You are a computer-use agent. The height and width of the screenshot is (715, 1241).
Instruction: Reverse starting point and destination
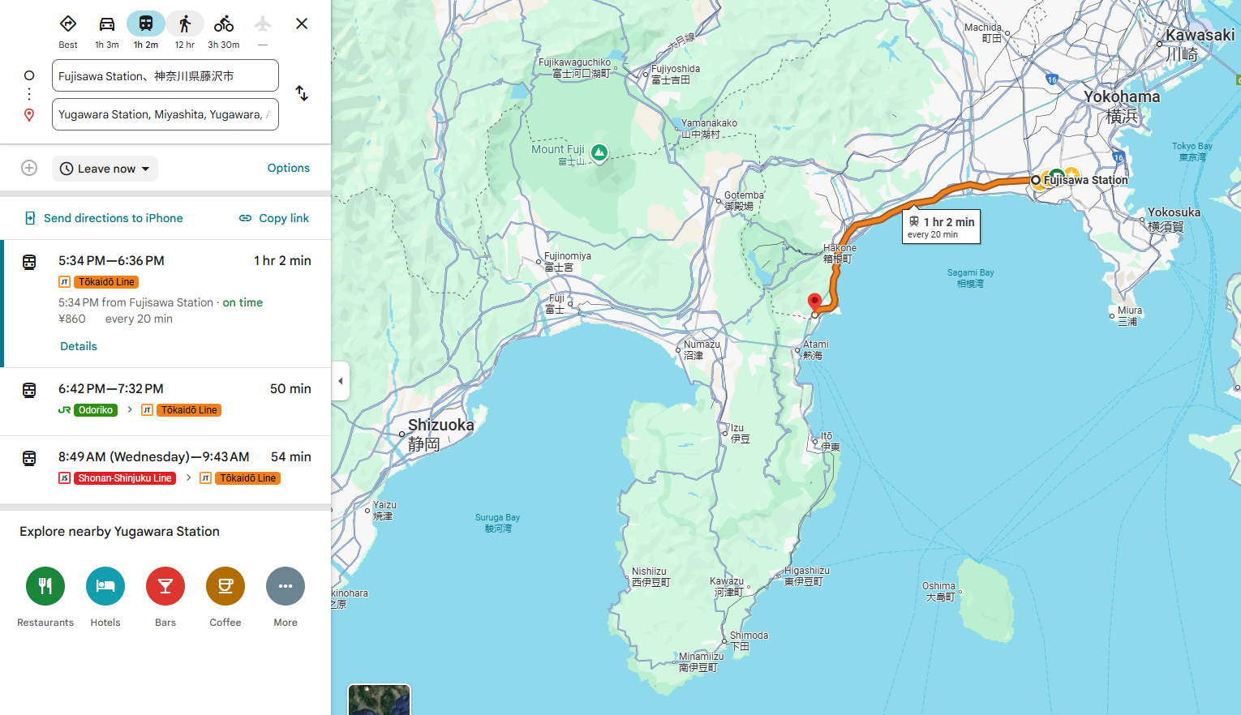tap(302, 93)
